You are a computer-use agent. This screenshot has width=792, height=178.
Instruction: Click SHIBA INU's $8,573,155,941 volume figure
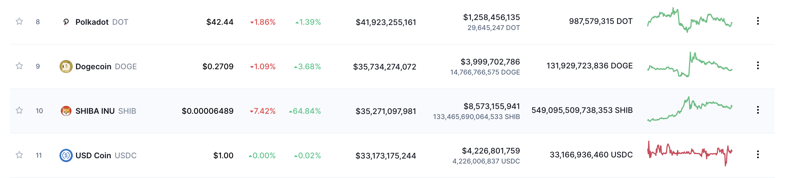492,106
